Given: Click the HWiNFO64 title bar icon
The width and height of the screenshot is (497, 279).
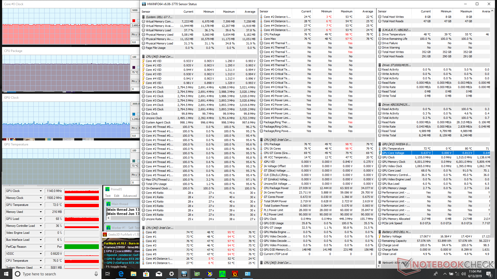Looking at the screenshot, I should click(144, 4).
